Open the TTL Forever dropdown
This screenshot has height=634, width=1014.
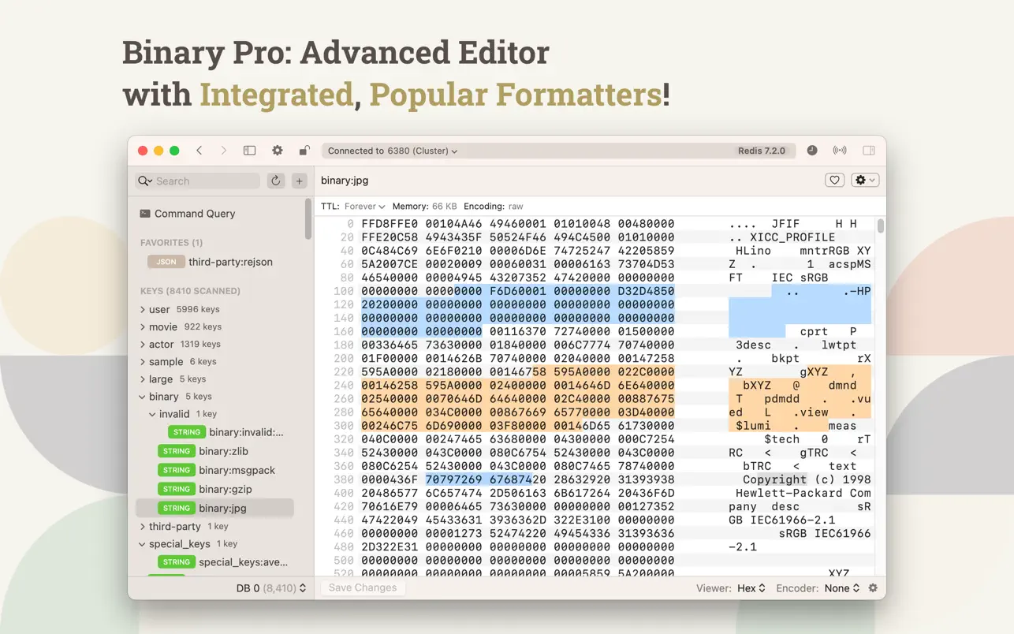tap(364, 207)
